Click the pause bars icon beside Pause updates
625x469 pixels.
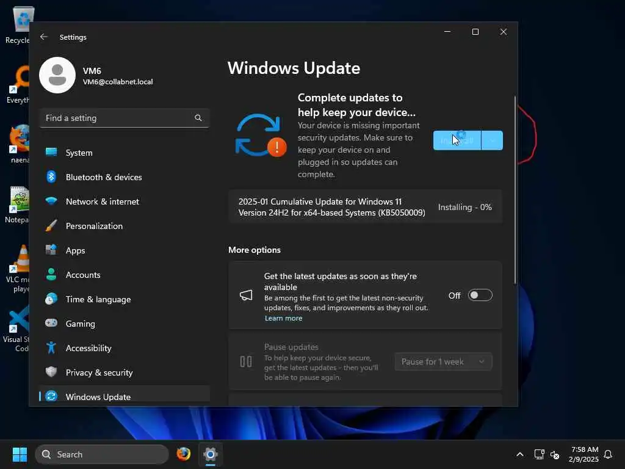(246, 362)
